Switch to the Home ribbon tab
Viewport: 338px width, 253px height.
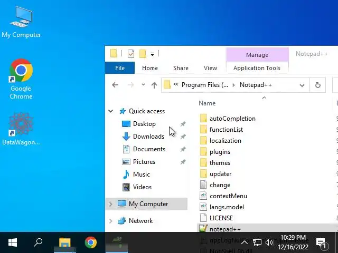pos(150,68)
